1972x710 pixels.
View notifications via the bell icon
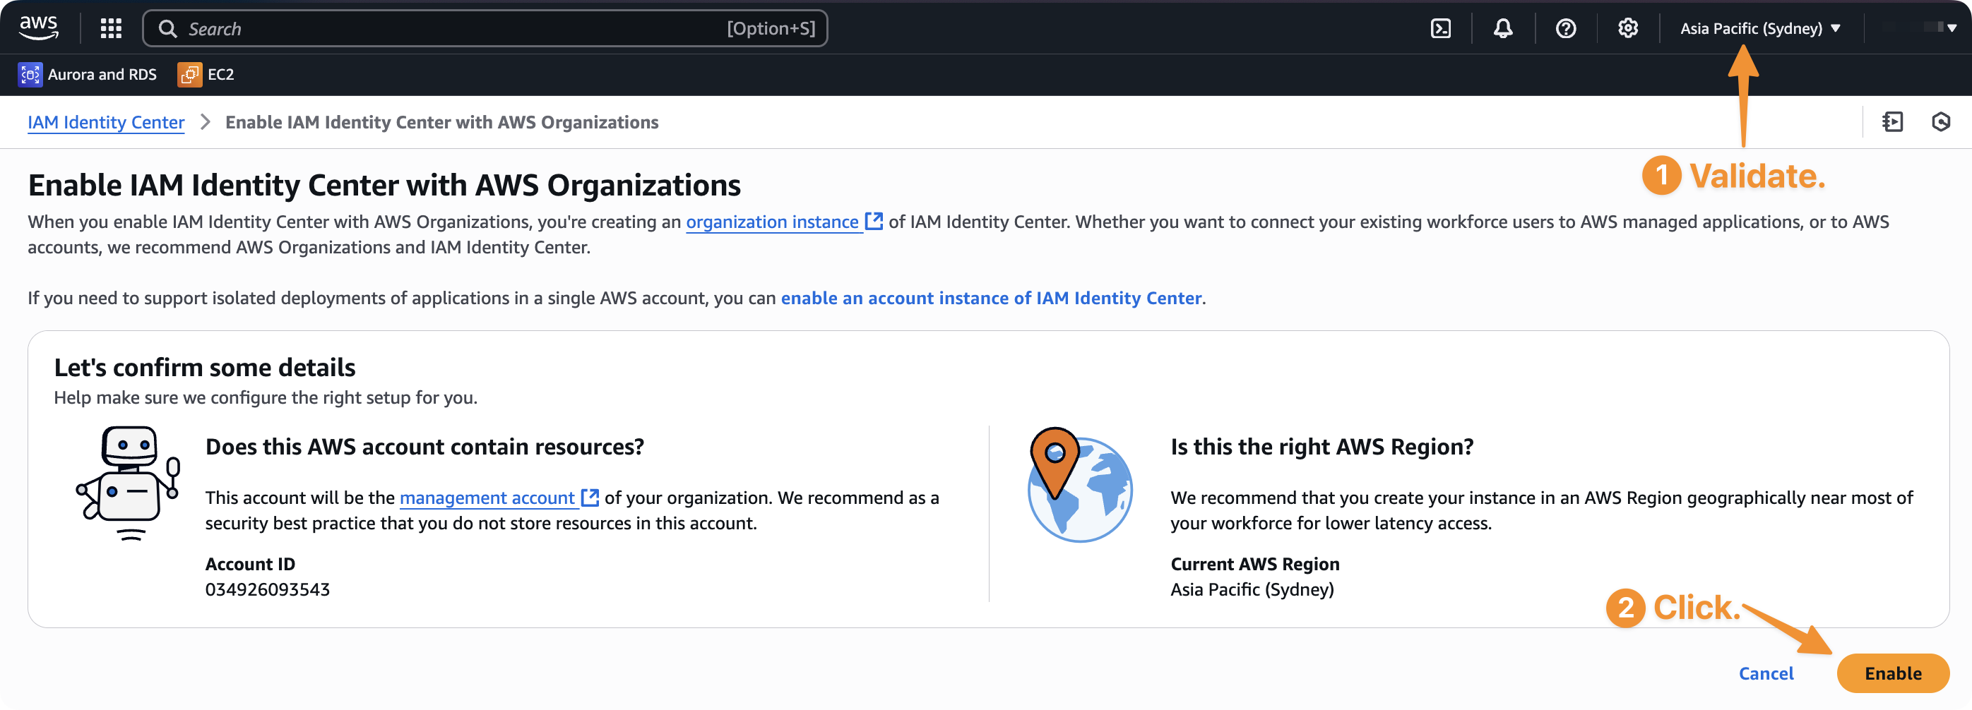click(1503, 28)
